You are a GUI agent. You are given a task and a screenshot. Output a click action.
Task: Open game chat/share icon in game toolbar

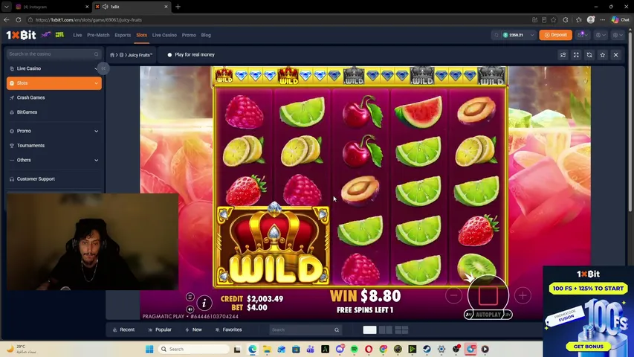(563, 54)
